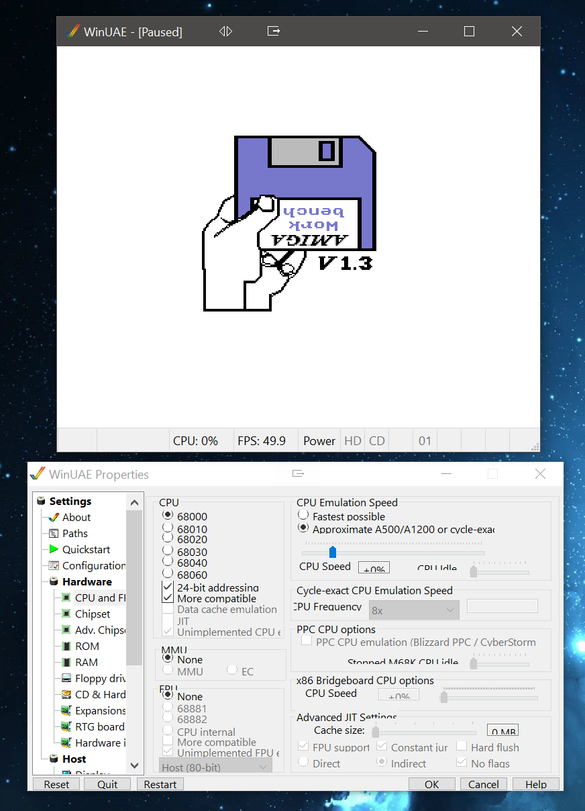Choose the 68030 CPU option
Image resolution: width=585 pixels, height=811 pixels.
pos(168,551)
